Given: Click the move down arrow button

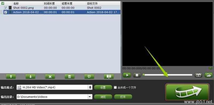Looking at the screenshot, I should click(x=30, y=76).
